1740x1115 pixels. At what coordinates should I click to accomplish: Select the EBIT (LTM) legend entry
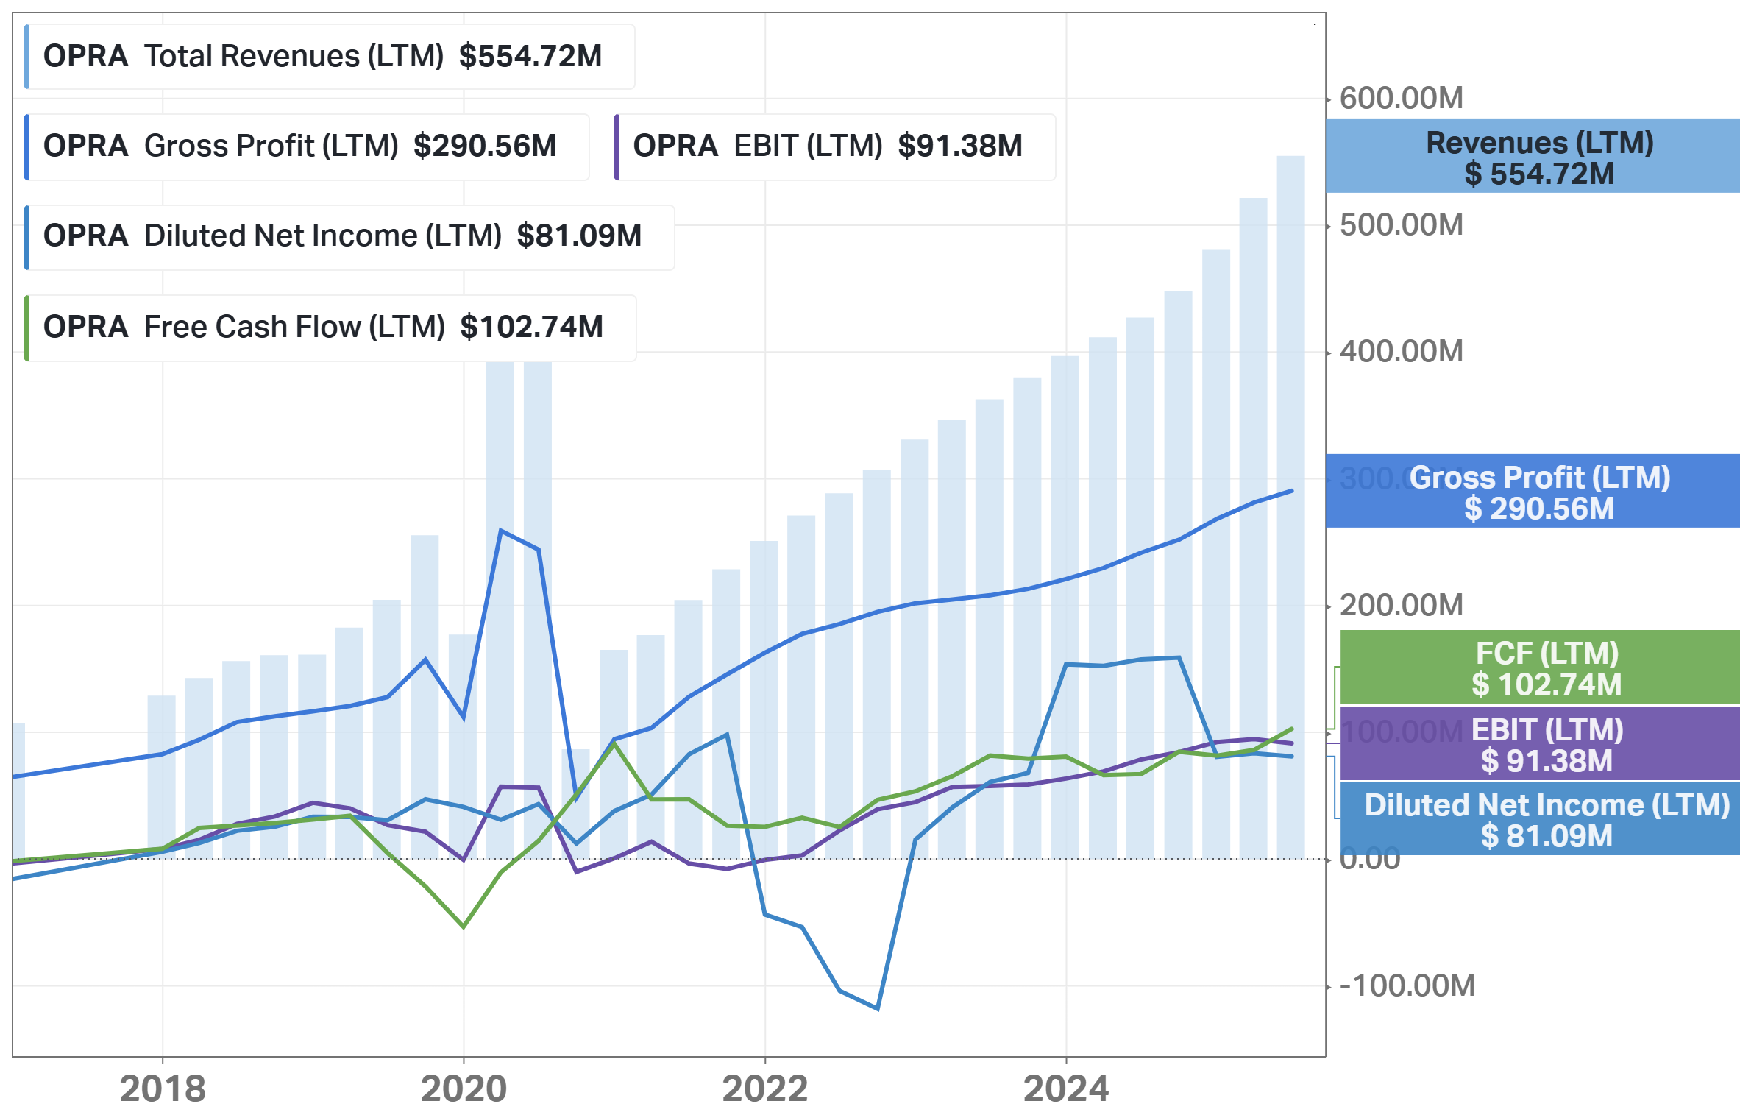click(835, 146)
